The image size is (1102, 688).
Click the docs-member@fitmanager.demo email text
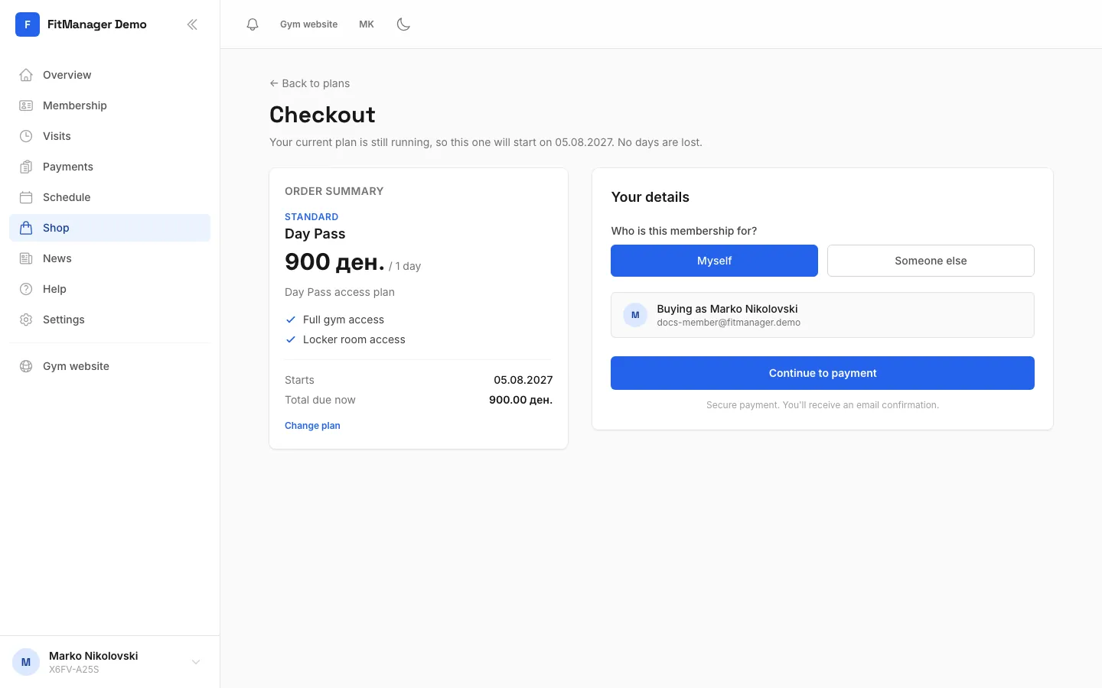click(x=729, y=323)
